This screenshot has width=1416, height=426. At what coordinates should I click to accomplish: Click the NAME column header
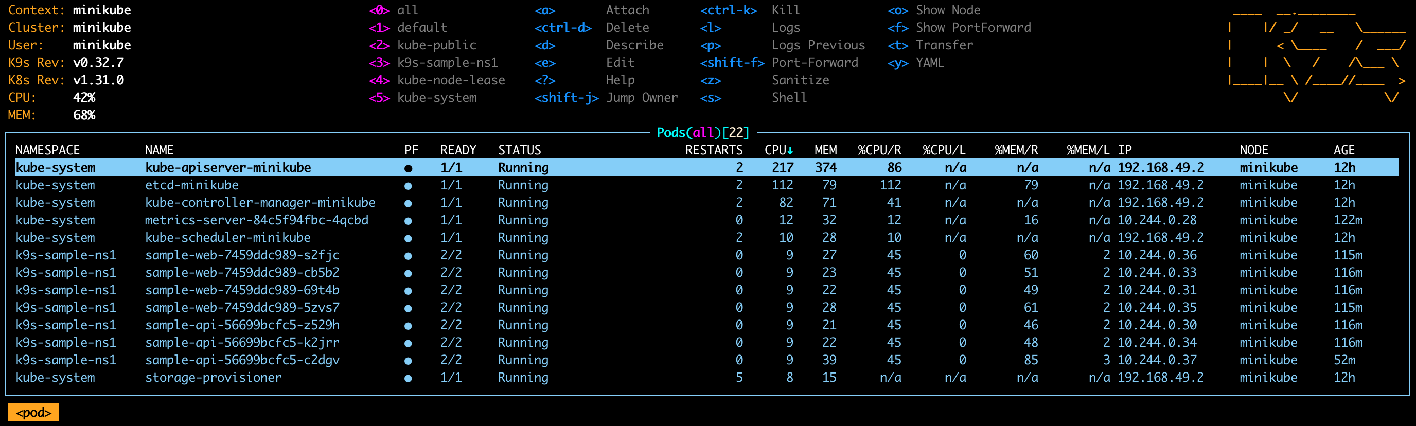click(160, 150)
